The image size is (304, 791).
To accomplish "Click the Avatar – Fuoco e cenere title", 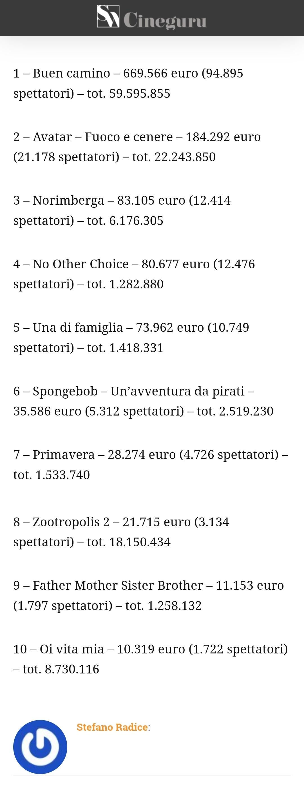I will tap(103, 137).
